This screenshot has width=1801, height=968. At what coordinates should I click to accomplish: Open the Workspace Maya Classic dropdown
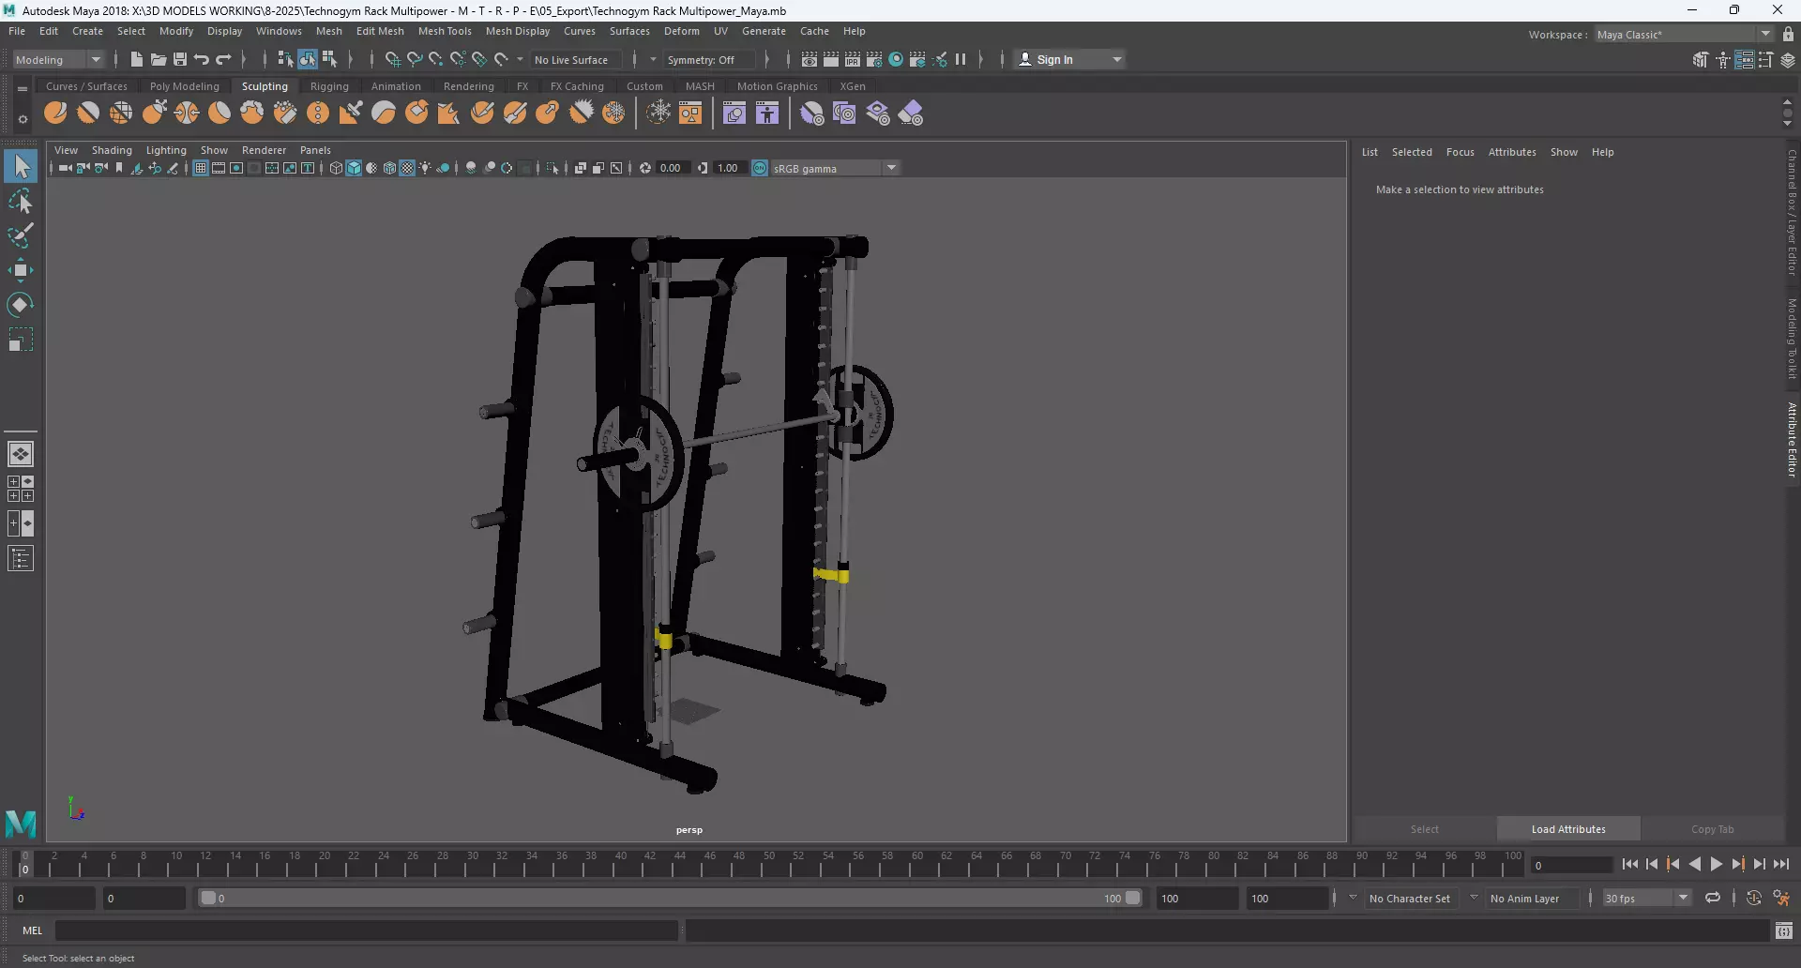tap(1685, 35)
